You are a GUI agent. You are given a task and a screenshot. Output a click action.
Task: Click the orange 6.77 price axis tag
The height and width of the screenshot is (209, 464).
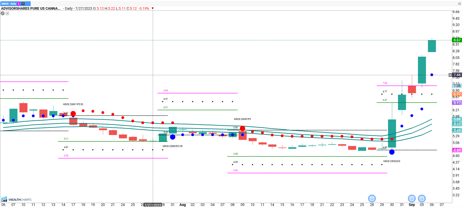pos(457,94)
